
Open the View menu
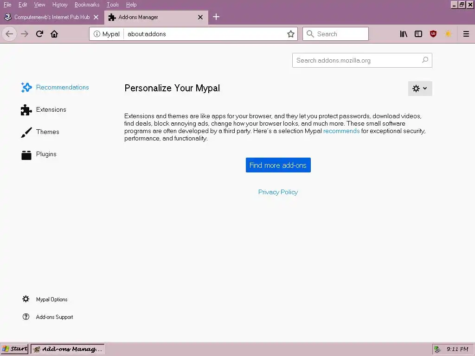[39, 5]
